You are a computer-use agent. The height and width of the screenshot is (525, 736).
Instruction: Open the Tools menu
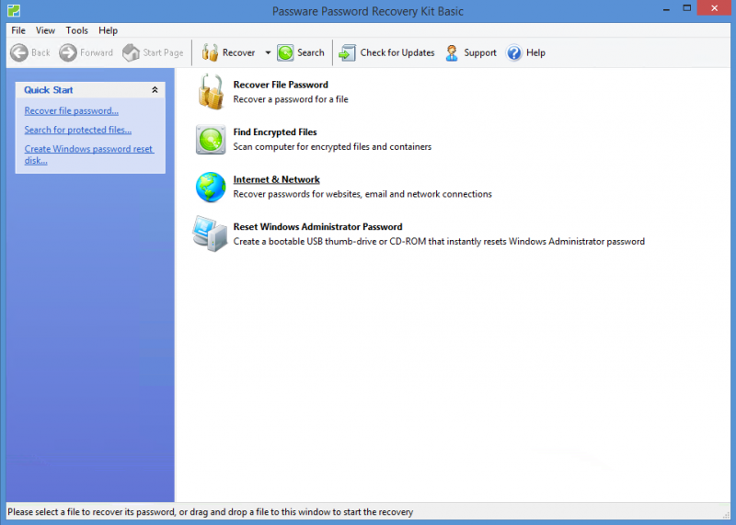pos(76,30)
